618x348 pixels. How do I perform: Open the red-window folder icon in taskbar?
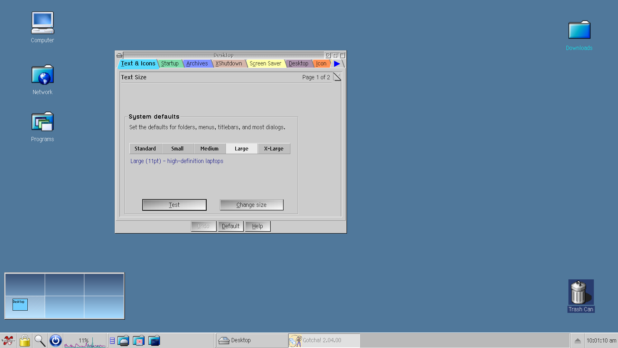coord(139,341)
